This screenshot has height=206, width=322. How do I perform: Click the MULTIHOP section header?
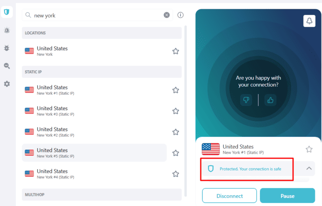click(x=102, y=195)
